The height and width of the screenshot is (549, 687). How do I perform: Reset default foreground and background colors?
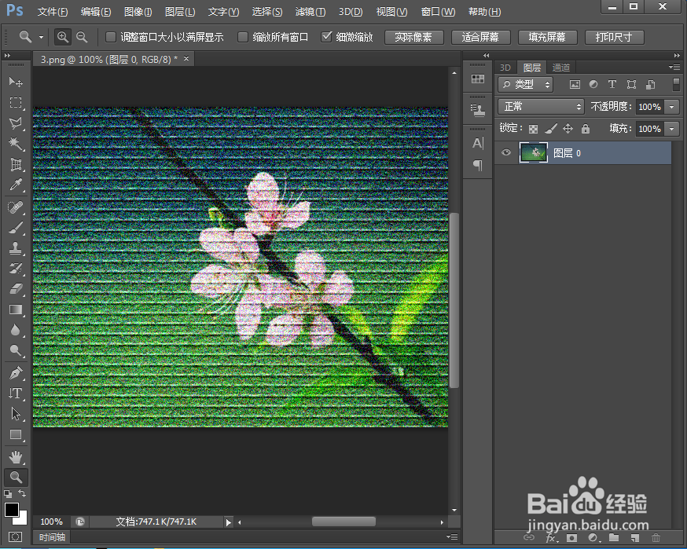point(8,494)
